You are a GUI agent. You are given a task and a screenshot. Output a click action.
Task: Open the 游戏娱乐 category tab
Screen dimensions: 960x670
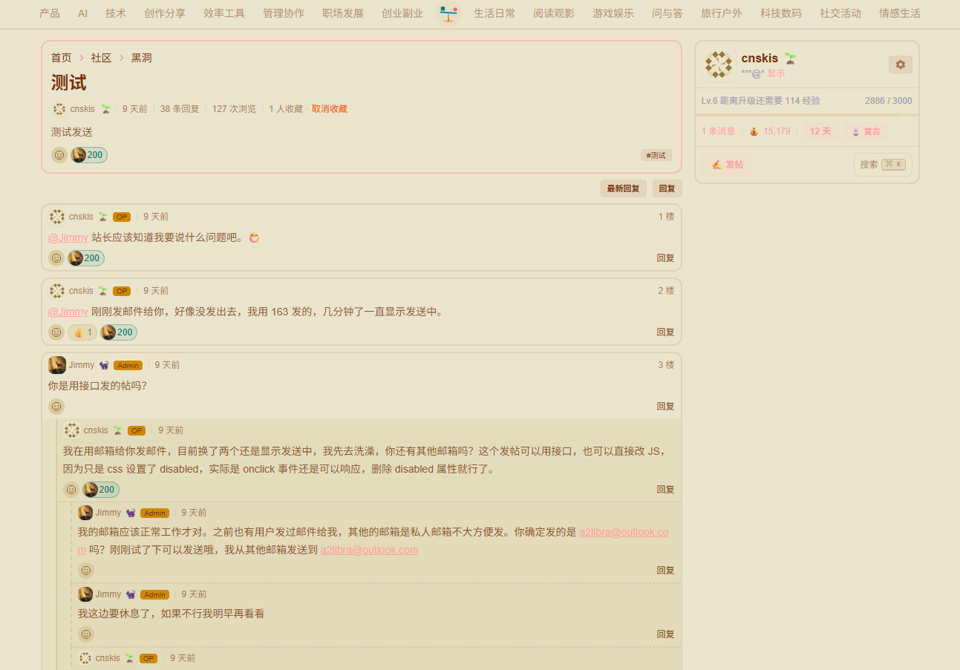tap(613, 13)
